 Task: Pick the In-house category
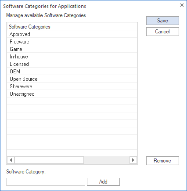[x=72, y=57]
